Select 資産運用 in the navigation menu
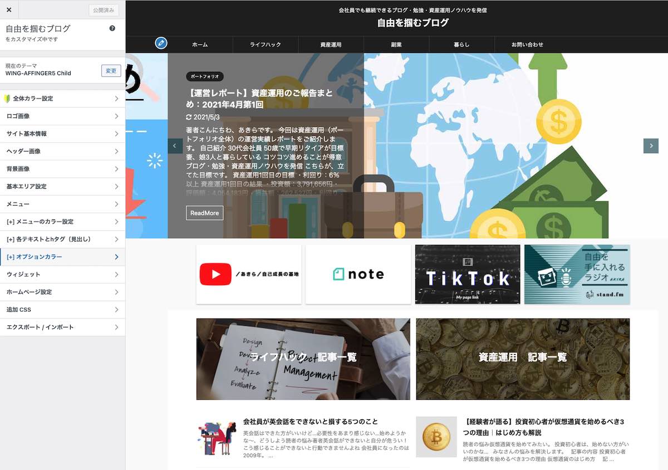Viewport: 668px width, 470px height. pyautogui.click(x=331, y=45)
